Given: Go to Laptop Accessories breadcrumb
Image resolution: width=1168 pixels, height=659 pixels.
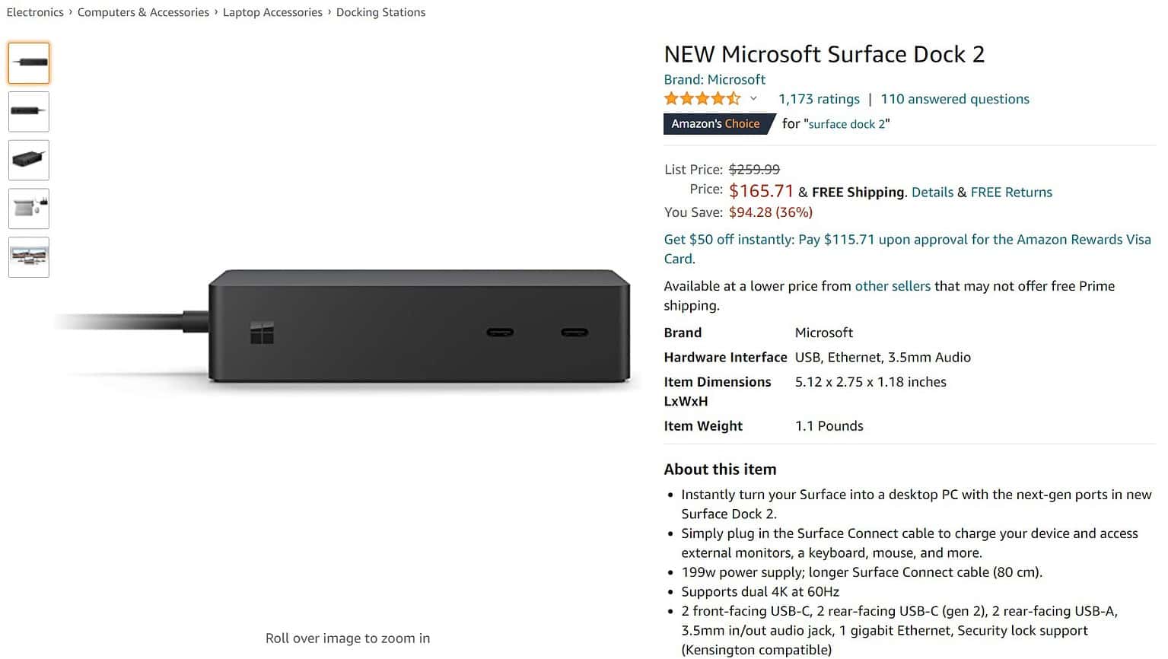Looking at the screenshot, I should click(272, 12).
